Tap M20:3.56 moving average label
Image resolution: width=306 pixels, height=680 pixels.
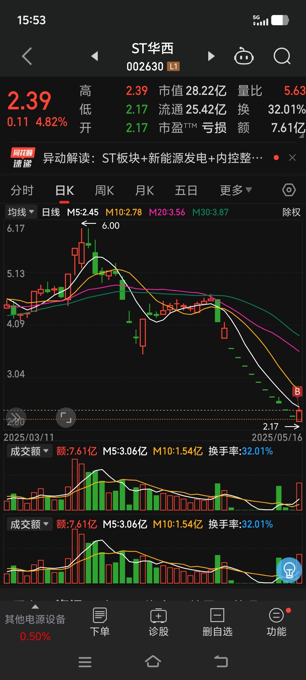pos(167,212)
